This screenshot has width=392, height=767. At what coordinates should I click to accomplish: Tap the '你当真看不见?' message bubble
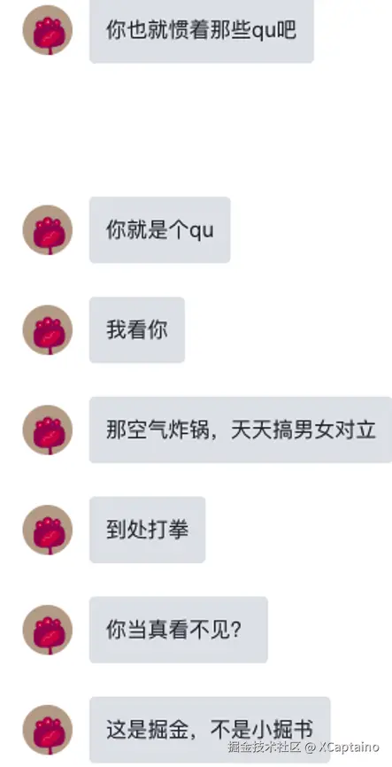click(x=179, y=630)
